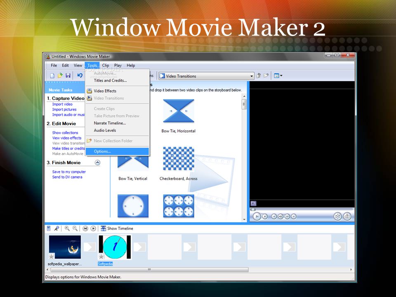Select the softpedia_wallpaper storyboard clip thumbnail
396x297 pixels.
(x=65, y=247)
